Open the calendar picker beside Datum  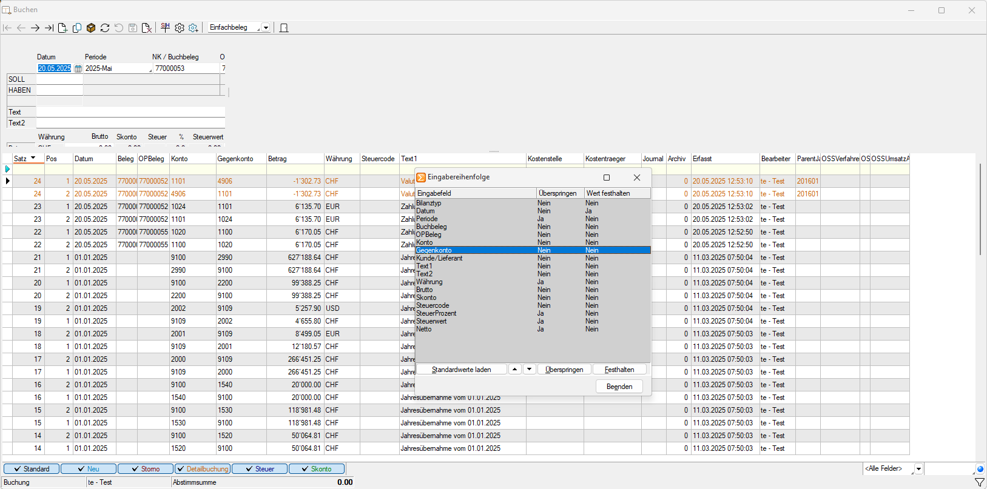(78, 69)
